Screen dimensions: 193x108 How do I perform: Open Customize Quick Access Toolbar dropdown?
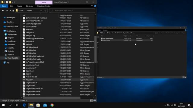pyautogui.click(x=13, y=2)
